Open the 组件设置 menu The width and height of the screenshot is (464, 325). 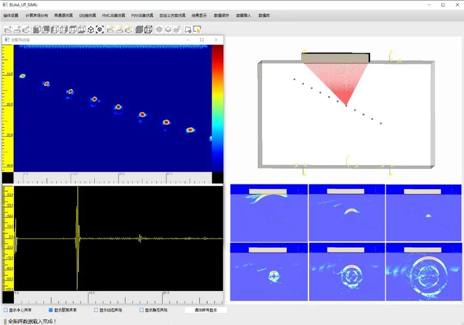tap(11, 16)
